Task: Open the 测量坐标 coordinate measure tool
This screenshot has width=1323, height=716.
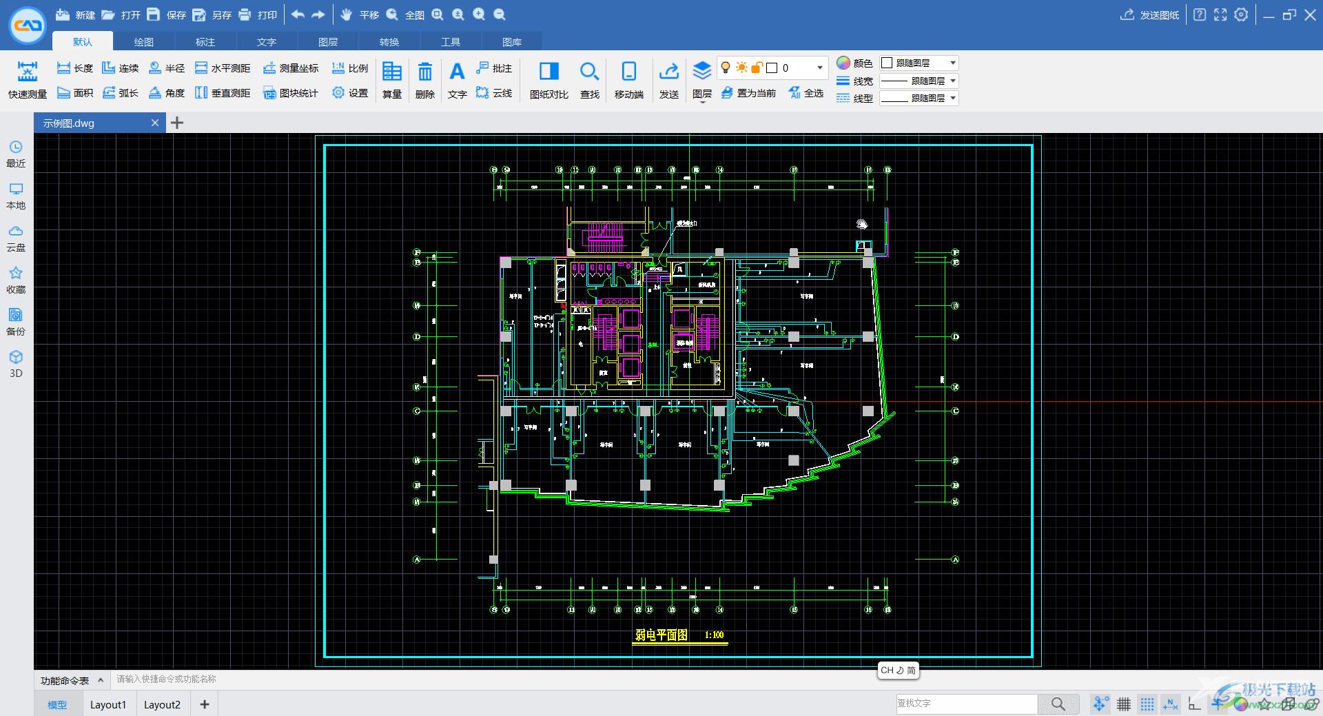Action: 291,68
